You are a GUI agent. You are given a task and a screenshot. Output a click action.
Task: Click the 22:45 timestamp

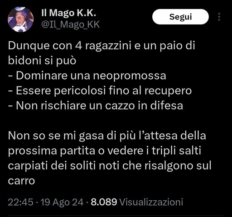(20, 202)
